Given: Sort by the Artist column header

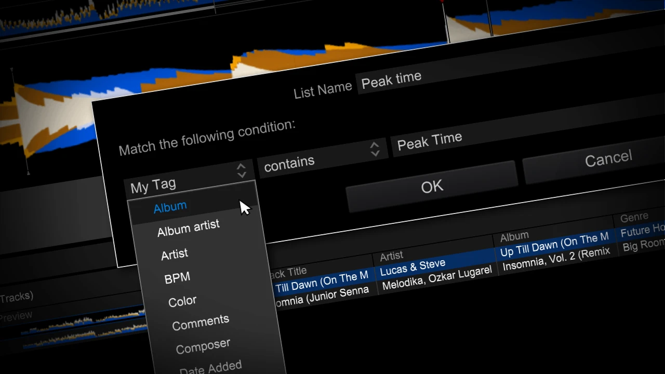Looking at the screenshot, I should (391, 256).
